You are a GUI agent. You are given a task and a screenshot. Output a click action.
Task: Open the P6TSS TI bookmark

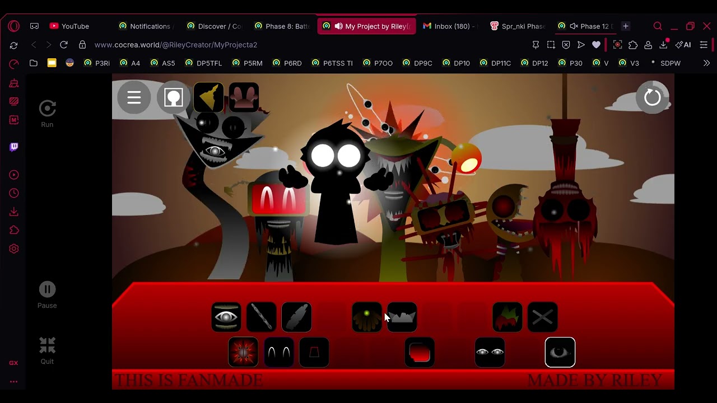click(333, 63)
